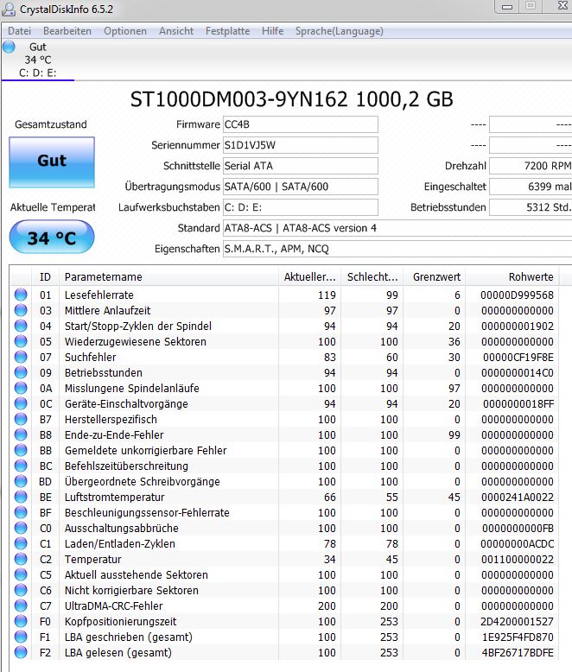Click status orb of Betriebsstunden 09 row

[21, 372]
